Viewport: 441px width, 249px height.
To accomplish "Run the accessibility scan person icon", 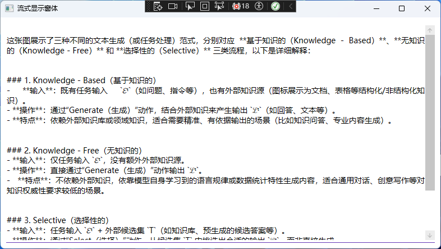I will click(x=259, y=6).
